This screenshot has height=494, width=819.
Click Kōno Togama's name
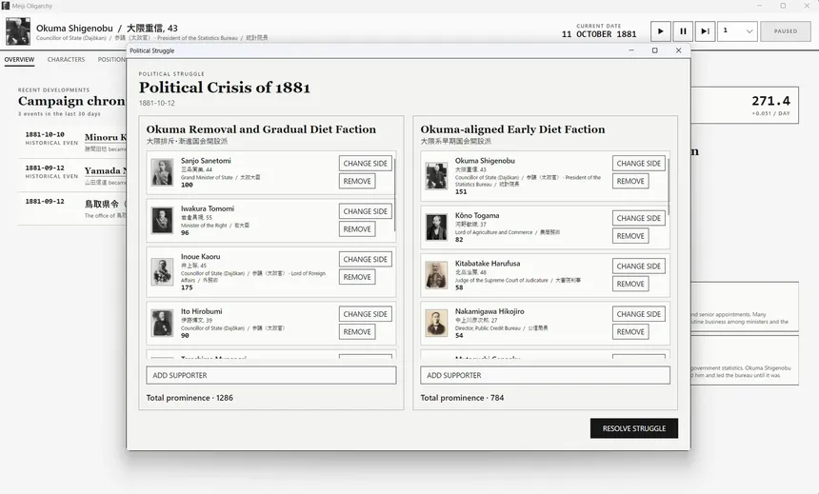(477, 216)
